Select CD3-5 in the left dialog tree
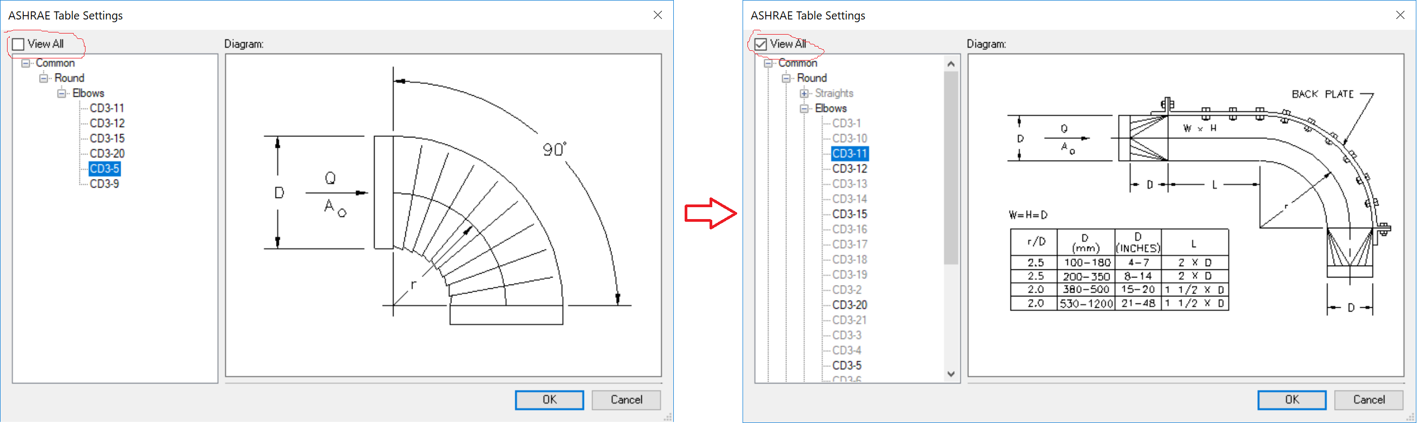The width and height of the screenshot is (1418, 423). click(104, 169)
